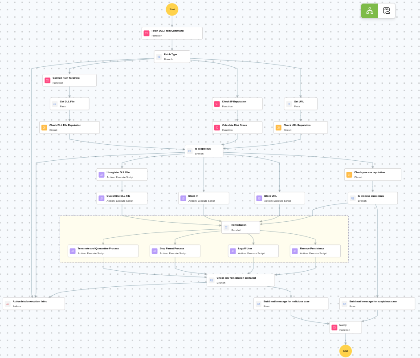
Task: Select the 'Is suspicious' label
Action: 203,149
